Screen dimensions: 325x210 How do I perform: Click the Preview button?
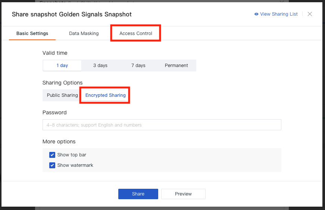pos(183,194)
